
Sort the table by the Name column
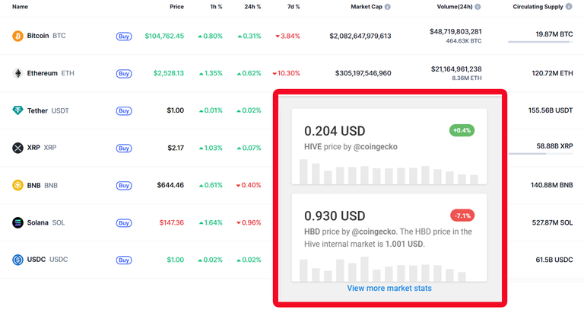click(x=20, y=7)
